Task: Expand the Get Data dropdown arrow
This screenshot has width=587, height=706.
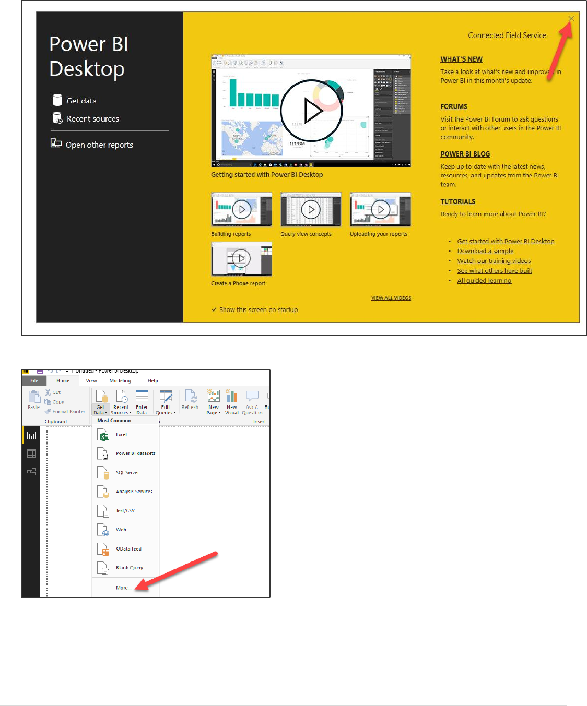Action: pyautogui.click(x=106, y=413)
